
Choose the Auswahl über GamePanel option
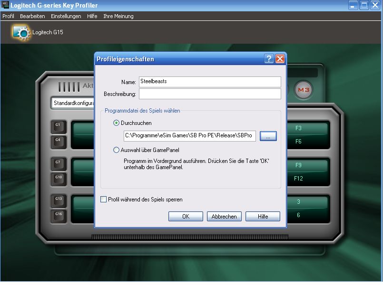coord(117,150)
